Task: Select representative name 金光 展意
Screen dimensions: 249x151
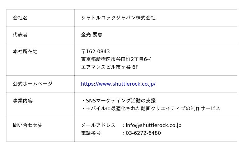Action: click(92, 35)
